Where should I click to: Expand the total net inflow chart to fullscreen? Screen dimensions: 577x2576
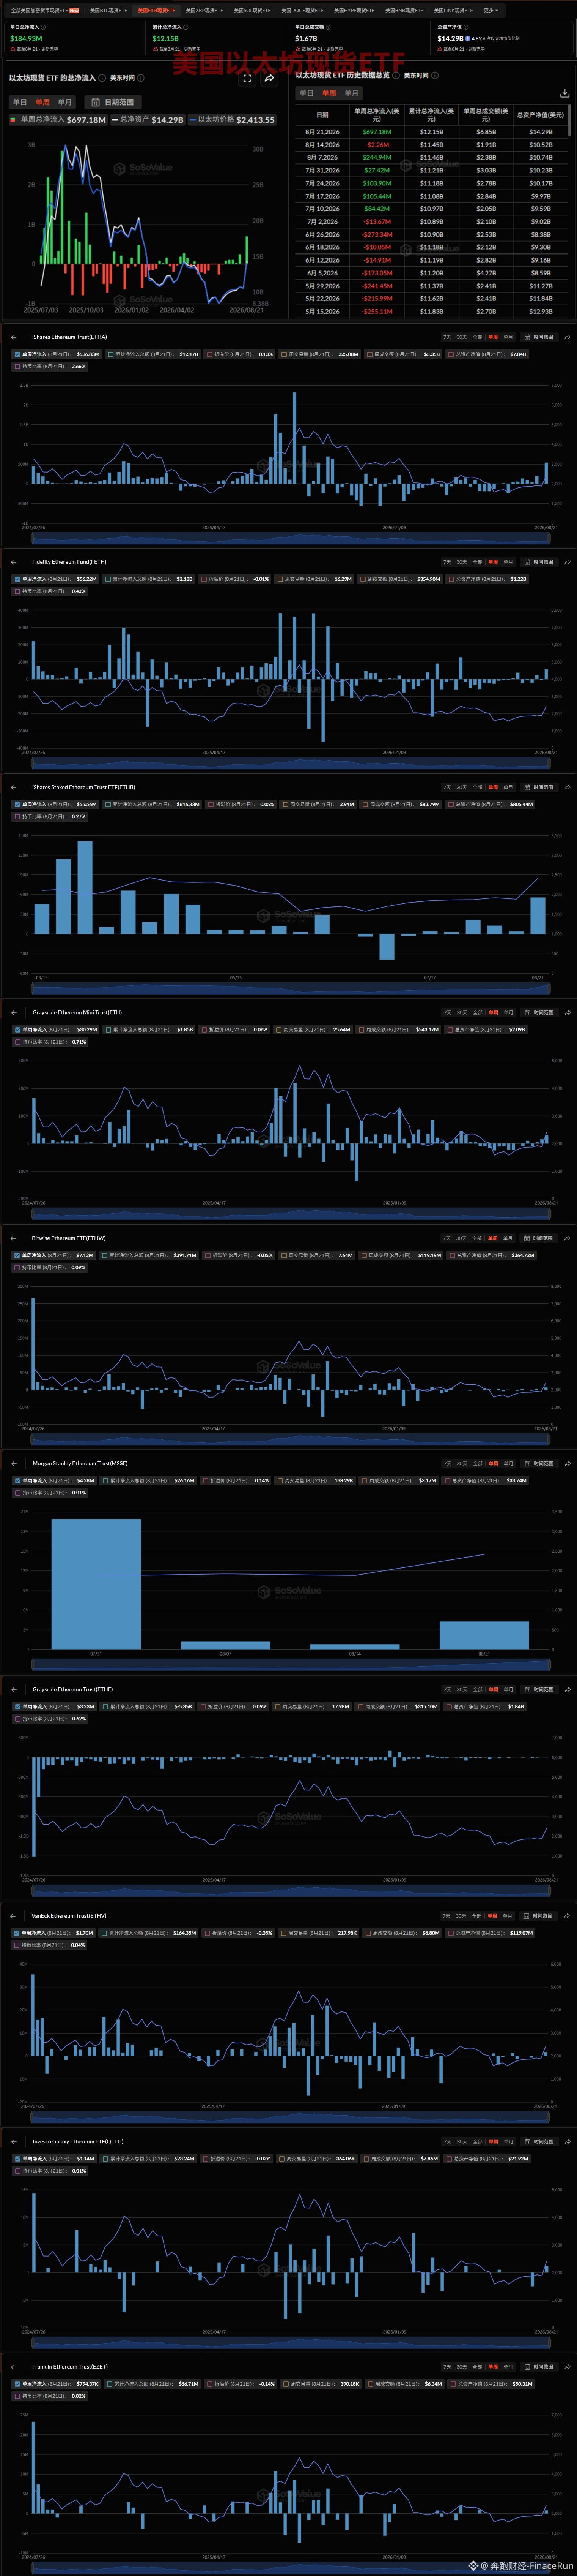[x=248, y=78]
